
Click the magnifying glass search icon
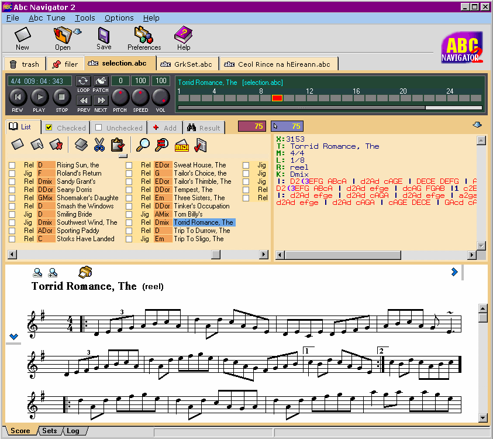point(143,145)
